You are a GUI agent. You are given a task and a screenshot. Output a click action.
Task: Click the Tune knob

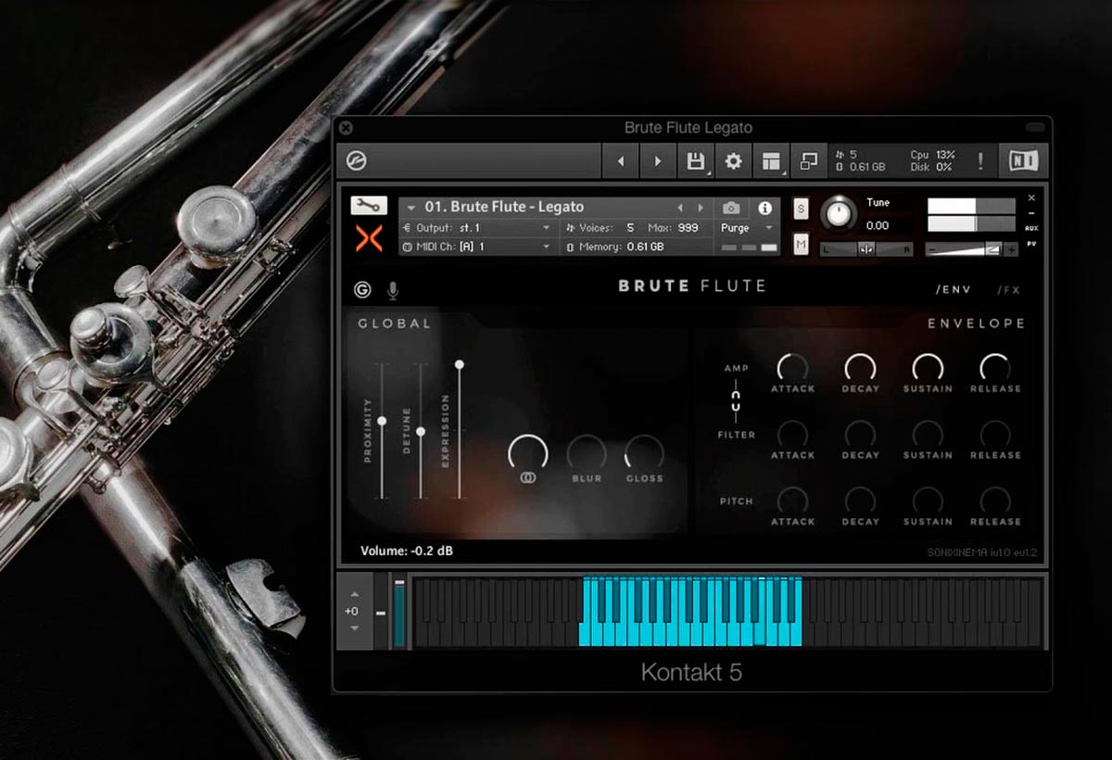coord(840,214)
